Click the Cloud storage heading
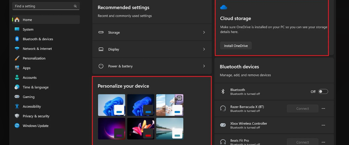The height and width of the screenshot is (145, 349). (x=235, y=18)
